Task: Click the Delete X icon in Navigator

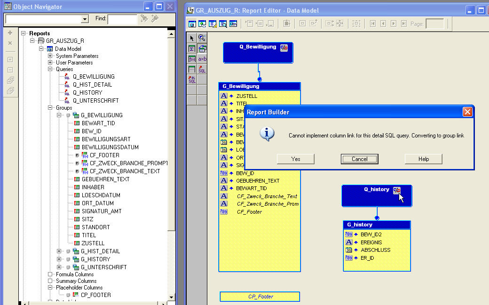Action: click(10, 43)
